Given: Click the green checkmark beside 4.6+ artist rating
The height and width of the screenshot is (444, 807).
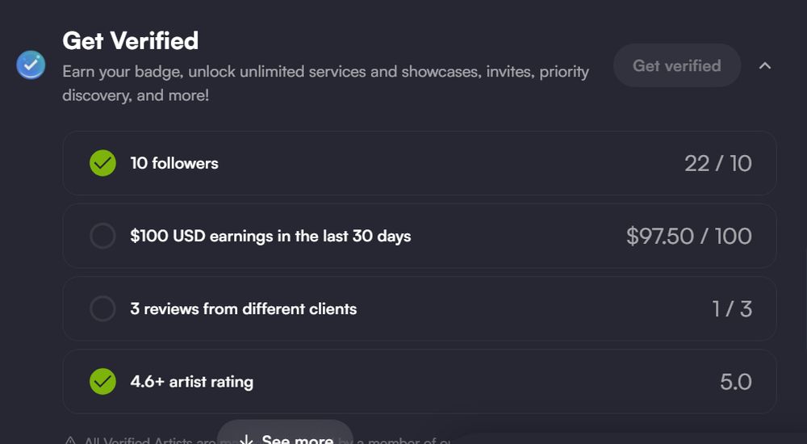Looking at the screenshot, I should coord(103,382).
